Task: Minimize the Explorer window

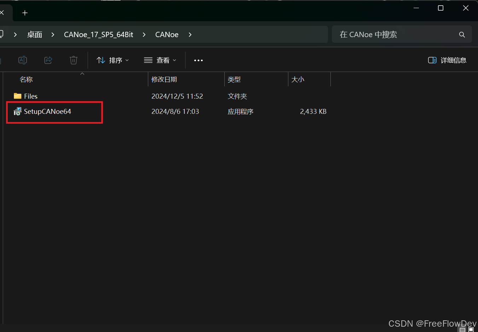Action: pos(416,8)
